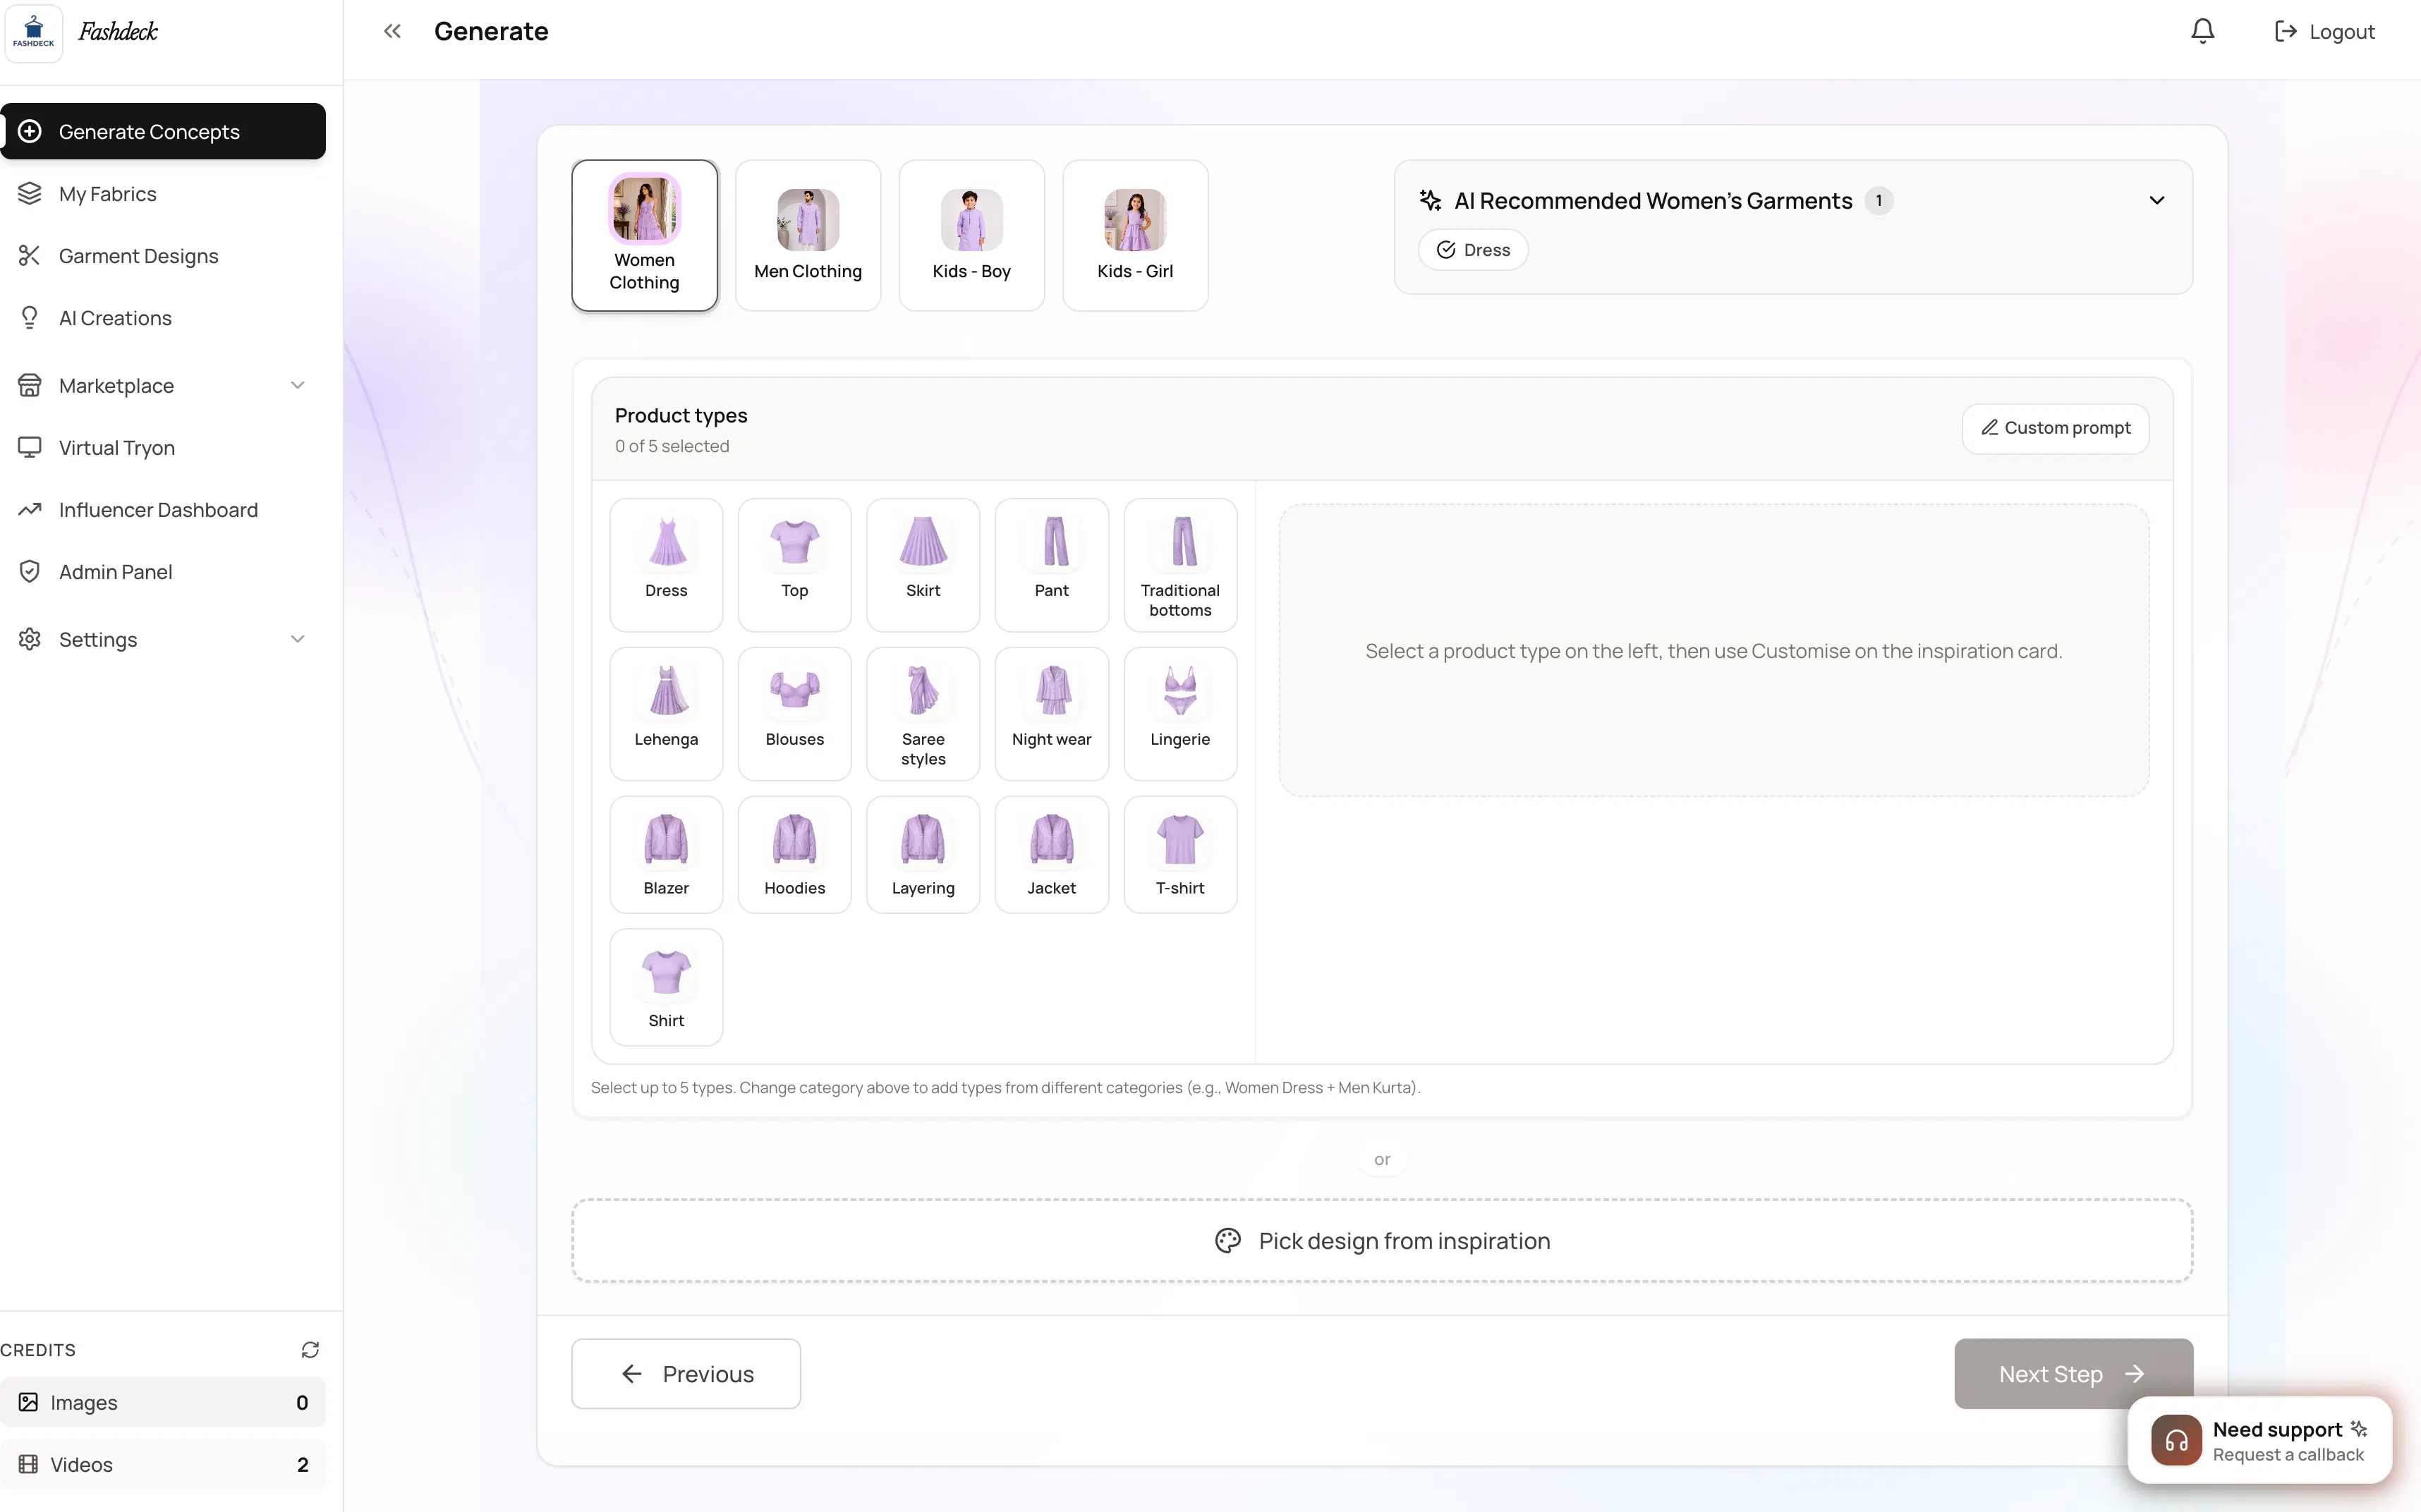Click the recommended Dress chip
Image resolution: width=2421 pixels, height=1512 pixels.
[1473, 250]
